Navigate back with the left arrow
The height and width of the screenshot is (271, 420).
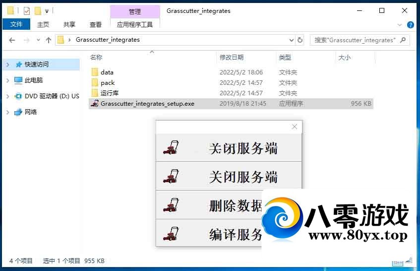click(x=12, y=40)
